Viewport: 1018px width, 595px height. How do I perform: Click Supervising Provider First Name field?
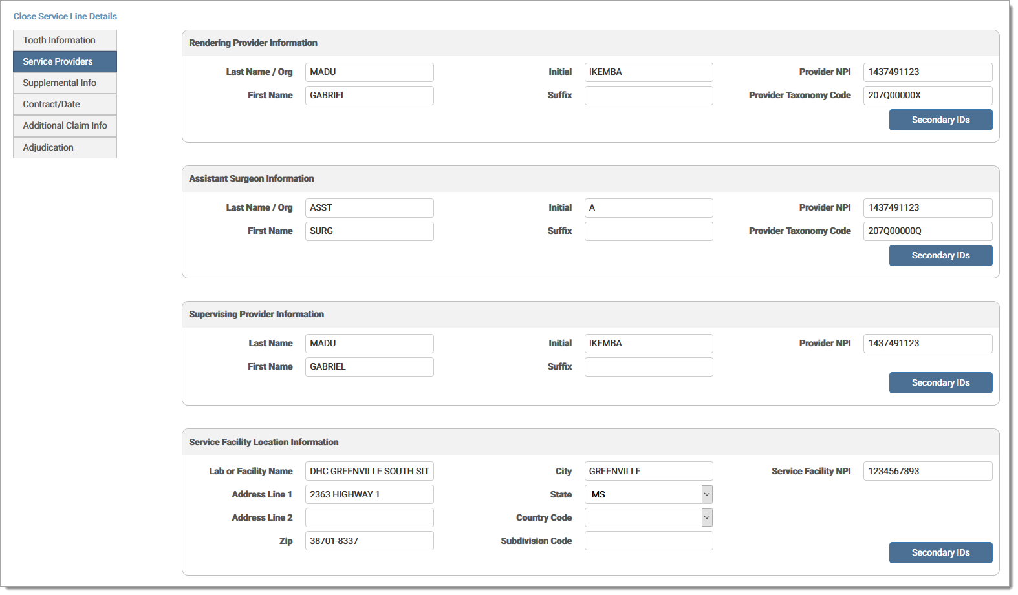pos(369,367)
